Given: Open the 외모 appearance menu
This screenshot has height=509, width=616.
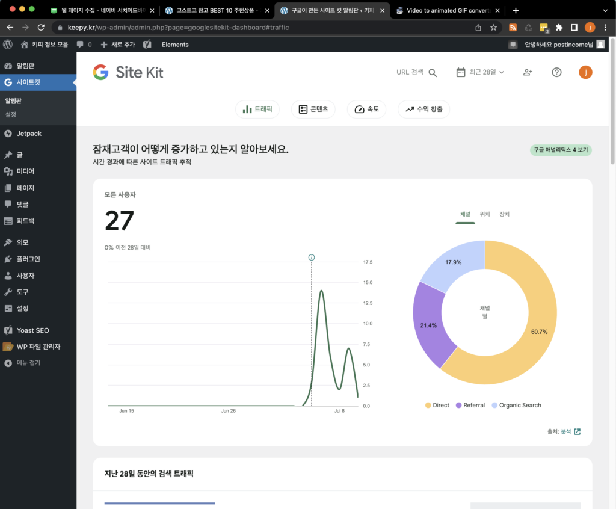Looking at the screenshot, I should (x=38, y=242).
